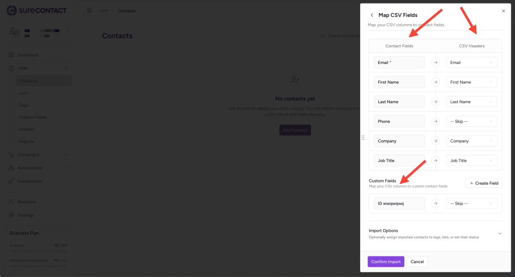Open the ID wwqwqwq custom field dropdown
This screenshot has height=277, width=515.
click(471, 204)
